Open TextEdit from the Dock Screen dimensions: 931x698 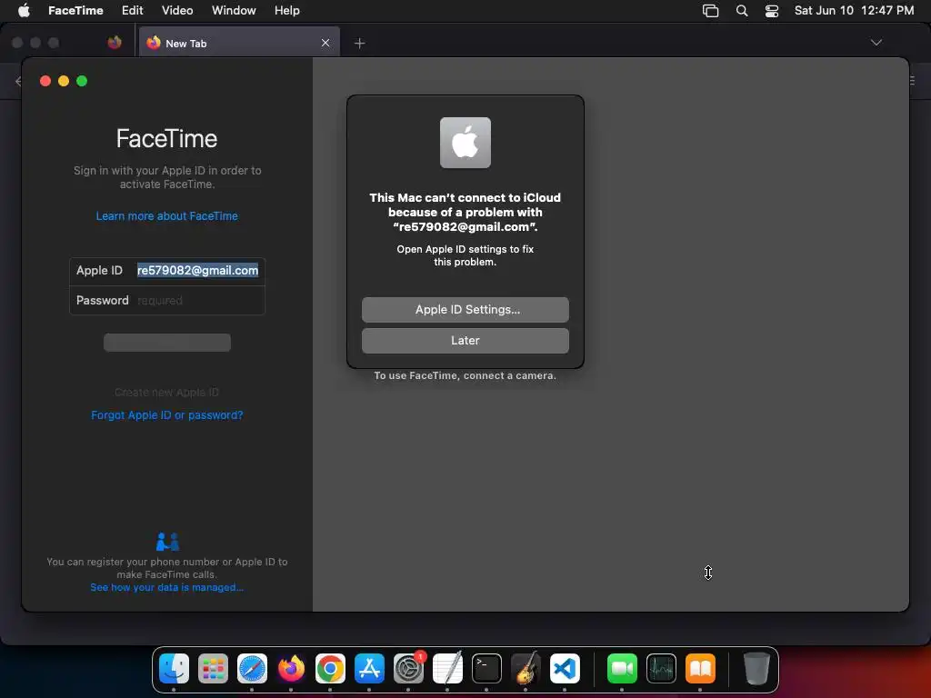447,669
